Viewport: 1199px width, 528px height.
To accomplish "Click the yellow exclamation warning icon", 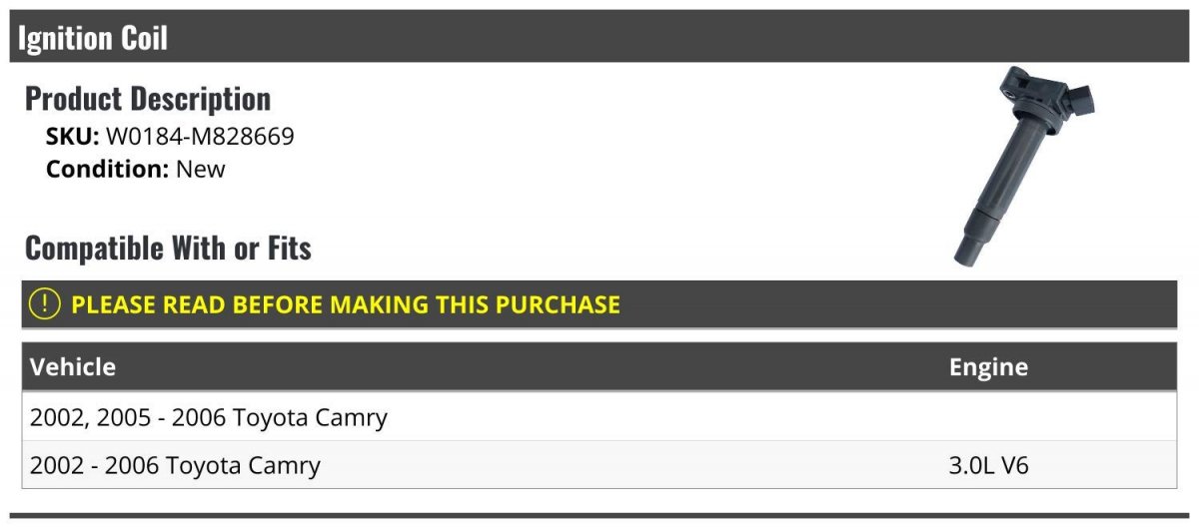I will tap(45, 304).
